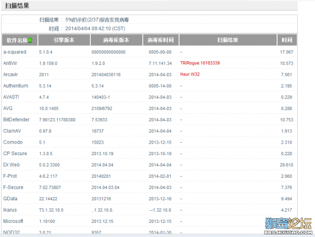Click the F-Prot row name

(10, 176)
